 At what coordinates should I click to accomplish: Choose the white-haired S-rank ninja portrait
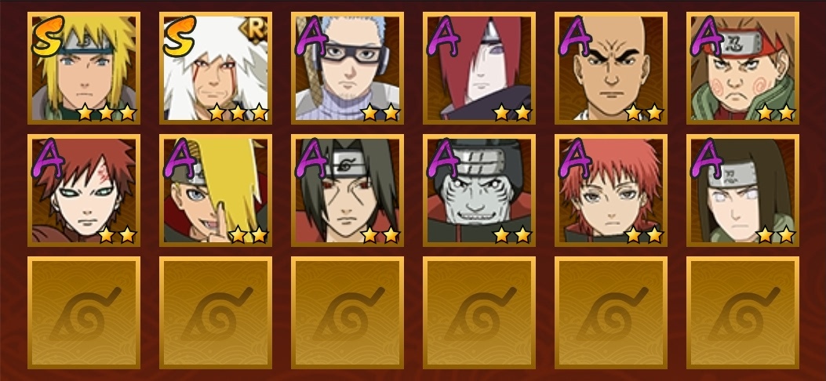[216, 68]
